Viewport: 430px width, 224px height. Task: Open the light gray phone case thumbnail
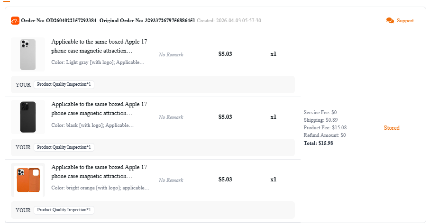coord(28,54)
